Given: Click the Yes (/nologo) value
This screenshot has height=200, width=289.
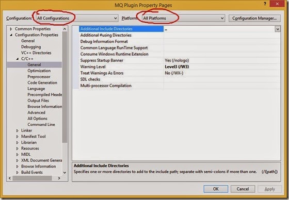Looking at the screenshot, I should [176, 60].
